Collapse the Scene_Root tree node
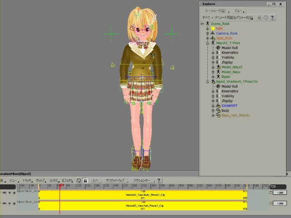The image size is (291, 218). tap(202, 23)
